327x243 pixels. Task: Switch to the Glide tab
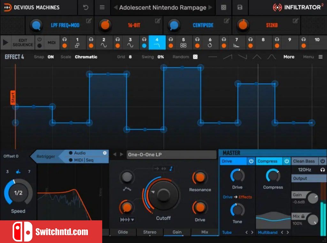(123, 232)
